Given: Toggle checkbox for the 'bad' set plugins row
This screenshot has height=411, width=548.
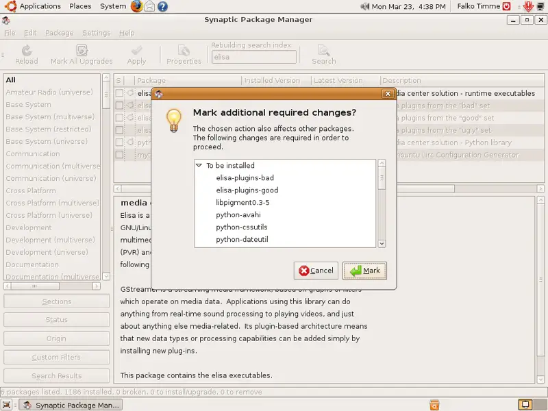Looking at the screenshot, I should tap(119, 105).
